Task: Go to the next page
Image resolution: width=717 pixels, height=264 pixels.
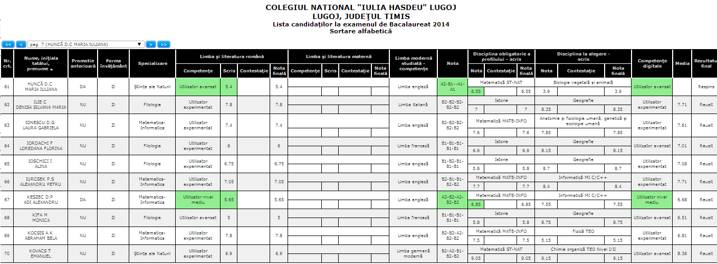Action: (150, 44)
